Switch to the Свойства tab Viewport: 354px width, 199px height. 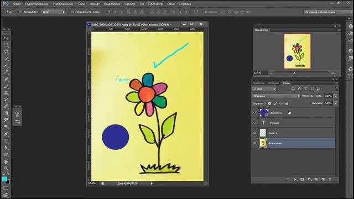[258, 83]
